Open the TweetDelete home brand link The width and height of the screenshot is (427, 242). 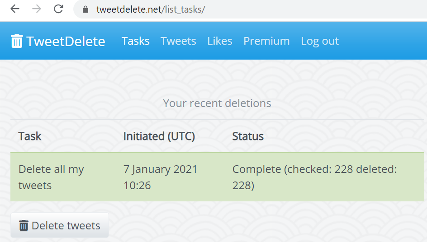[x=58, y=41]
